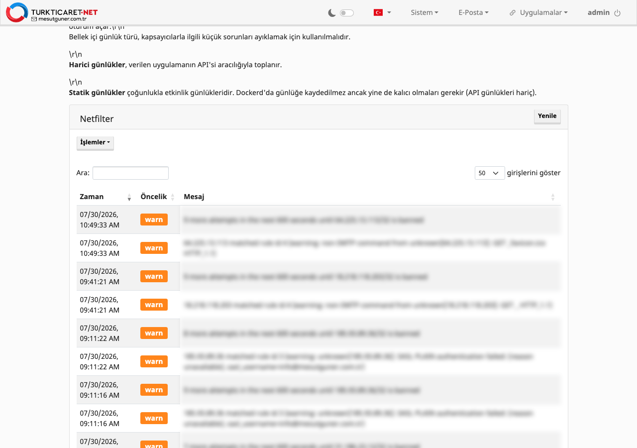Viewport: 637px width, 448px height.
Task: Select the 09:41:21 AM first log row
Action: point(318,276)
